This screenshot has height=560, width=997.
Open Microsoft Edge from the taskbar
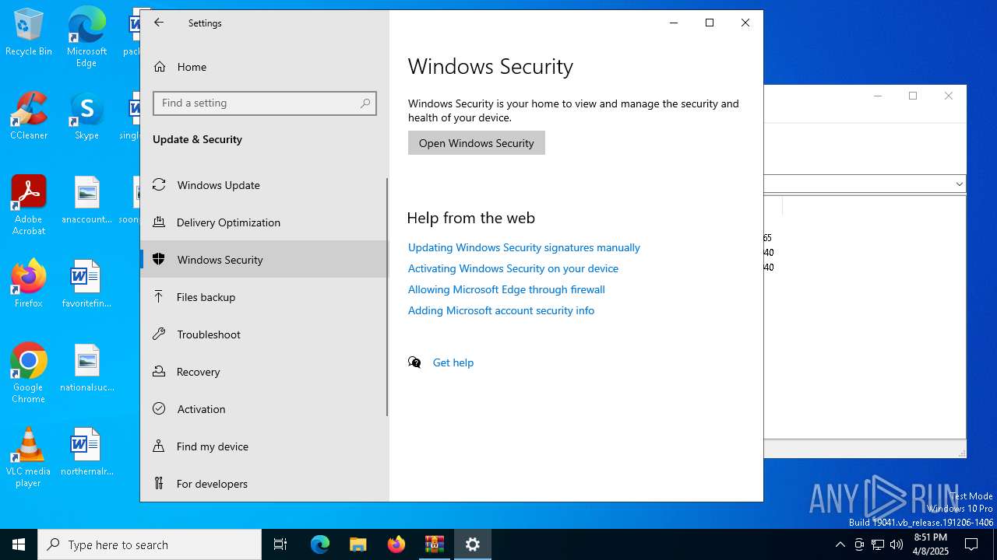[x=320, y=544]
